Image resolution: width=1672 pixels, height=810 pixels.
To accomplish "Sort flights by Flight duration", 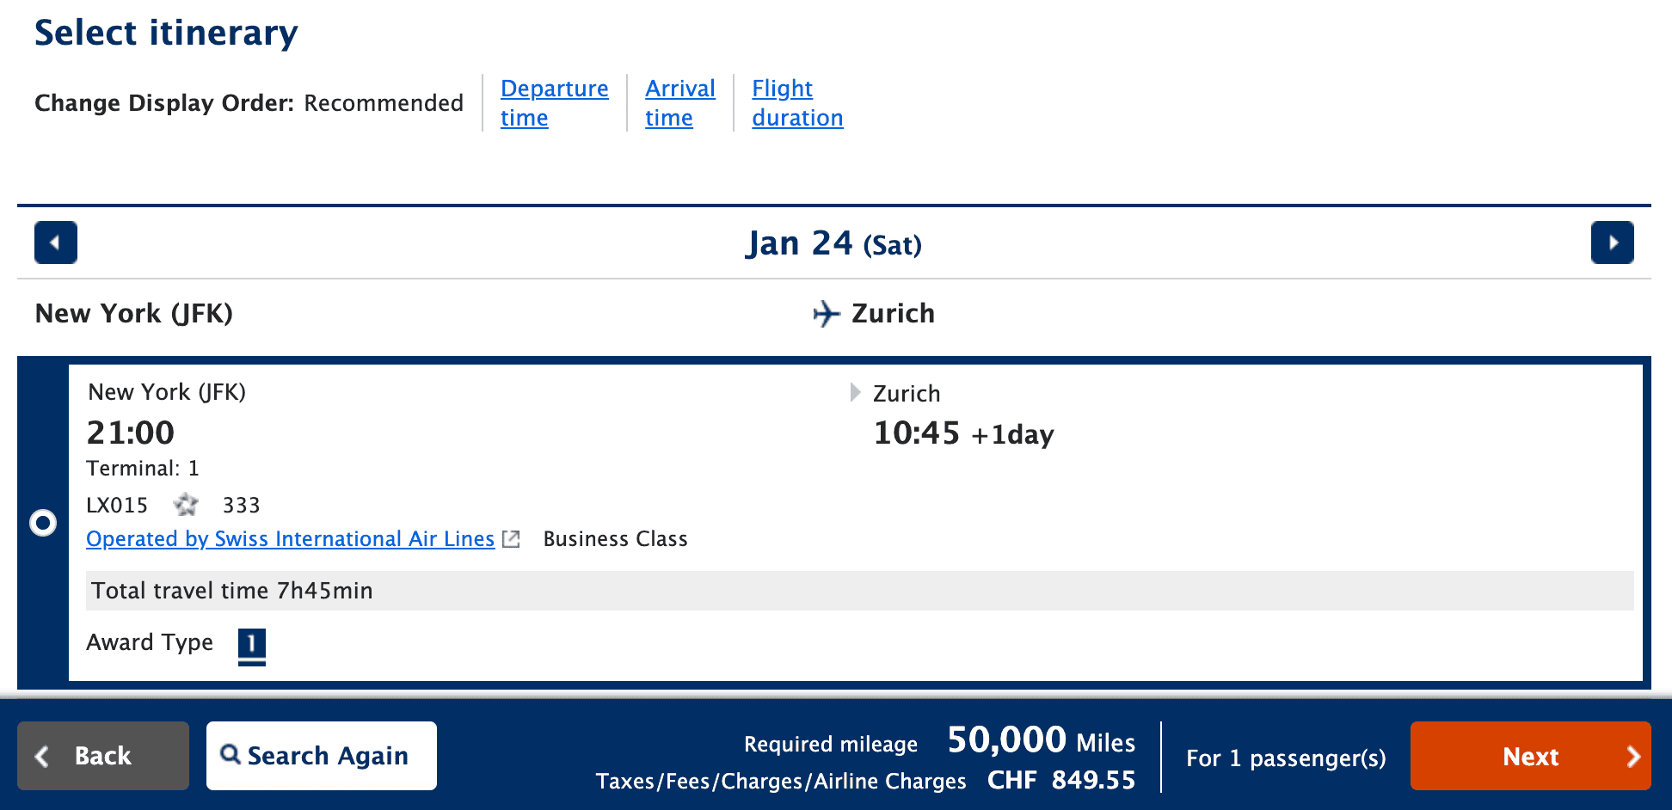I will pyautogui.click(x=796, y=102).
